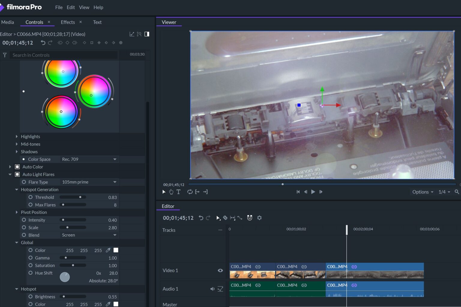Click the Global Color white swatch
This screenshot has height=307, width=461.
(x=116, y=250)
